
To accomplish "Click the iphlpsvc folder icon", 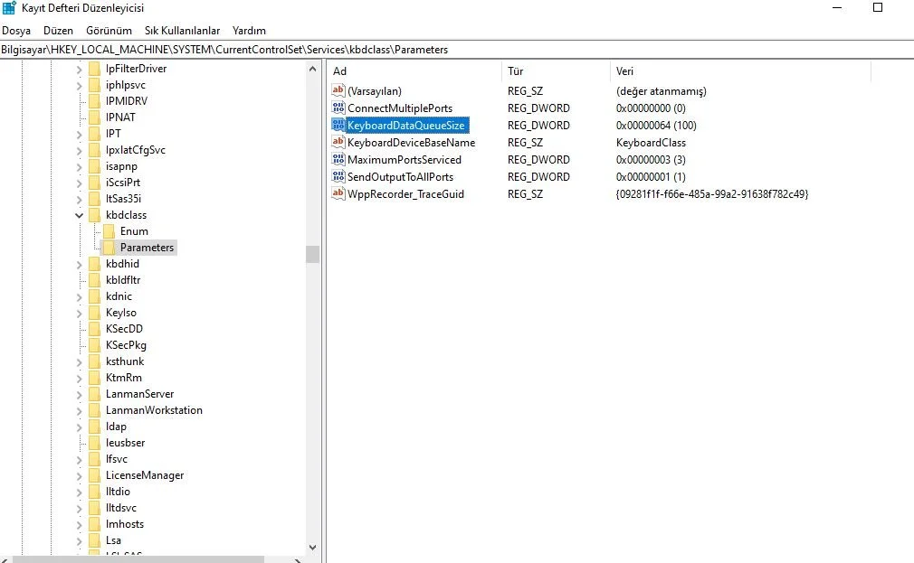I will coord(94,85).
